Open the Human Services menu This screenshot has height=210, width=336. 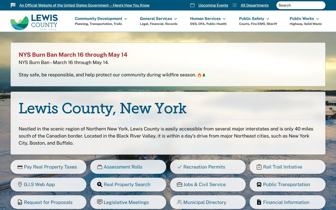click(x=205, y=19)
